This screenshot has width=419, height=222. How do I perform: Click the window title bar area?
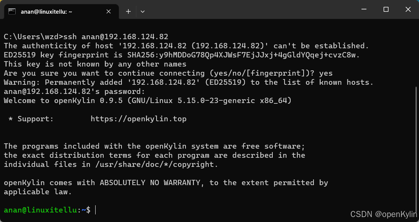248,9
